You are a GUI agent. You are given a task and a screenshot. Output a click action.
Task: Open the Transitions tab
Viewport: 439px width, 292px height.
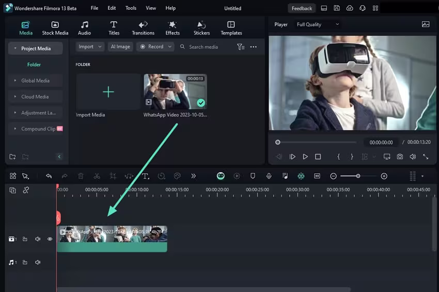[143, 28]
